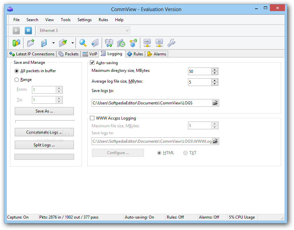Click the Alarms: Off status entry
Screen dimensions: 294x230
tap(209, 217)
